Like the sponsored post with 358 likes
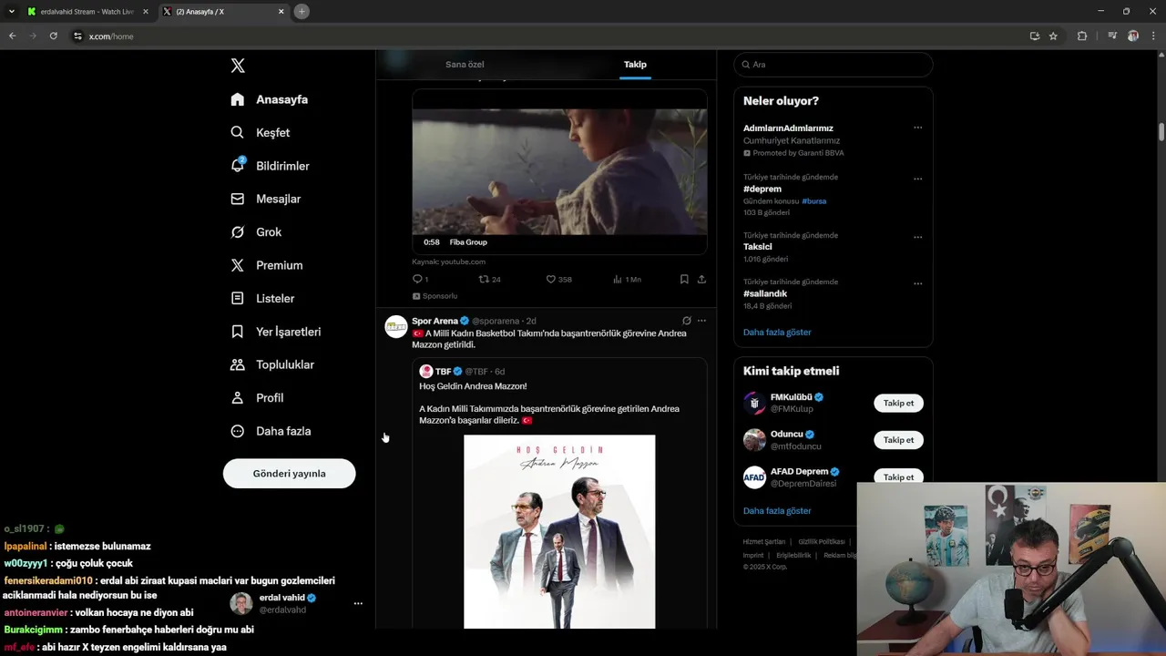 [558, 279]
